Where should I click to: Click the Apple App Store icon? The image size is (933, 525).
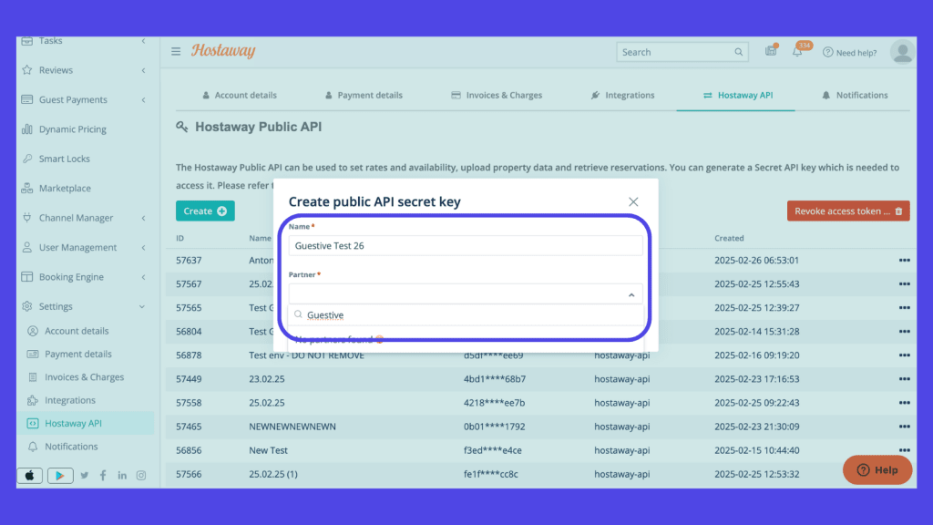30,476
